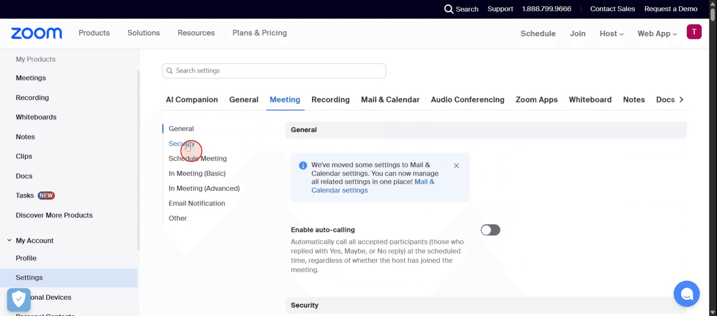
Task: Open the profile avatar menu
Action: pyautogui.click(x=694, y=32)
